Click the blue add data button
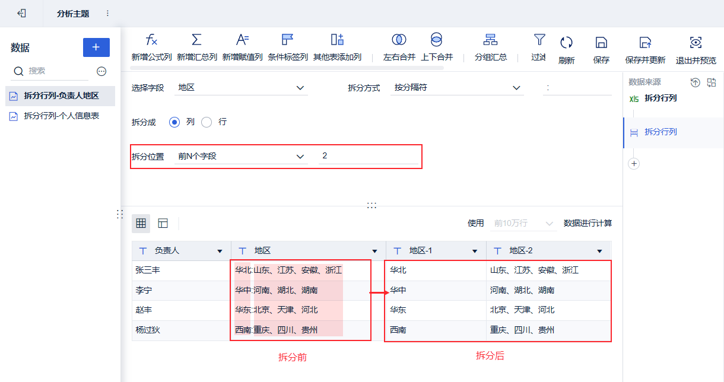Screen dimensions: 724x382 (x=96, y=47)
